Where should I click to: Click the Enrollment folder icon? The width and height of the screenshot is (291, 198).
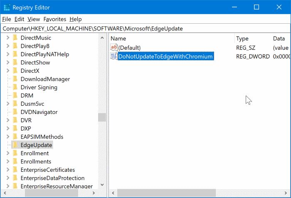[15, 153]
